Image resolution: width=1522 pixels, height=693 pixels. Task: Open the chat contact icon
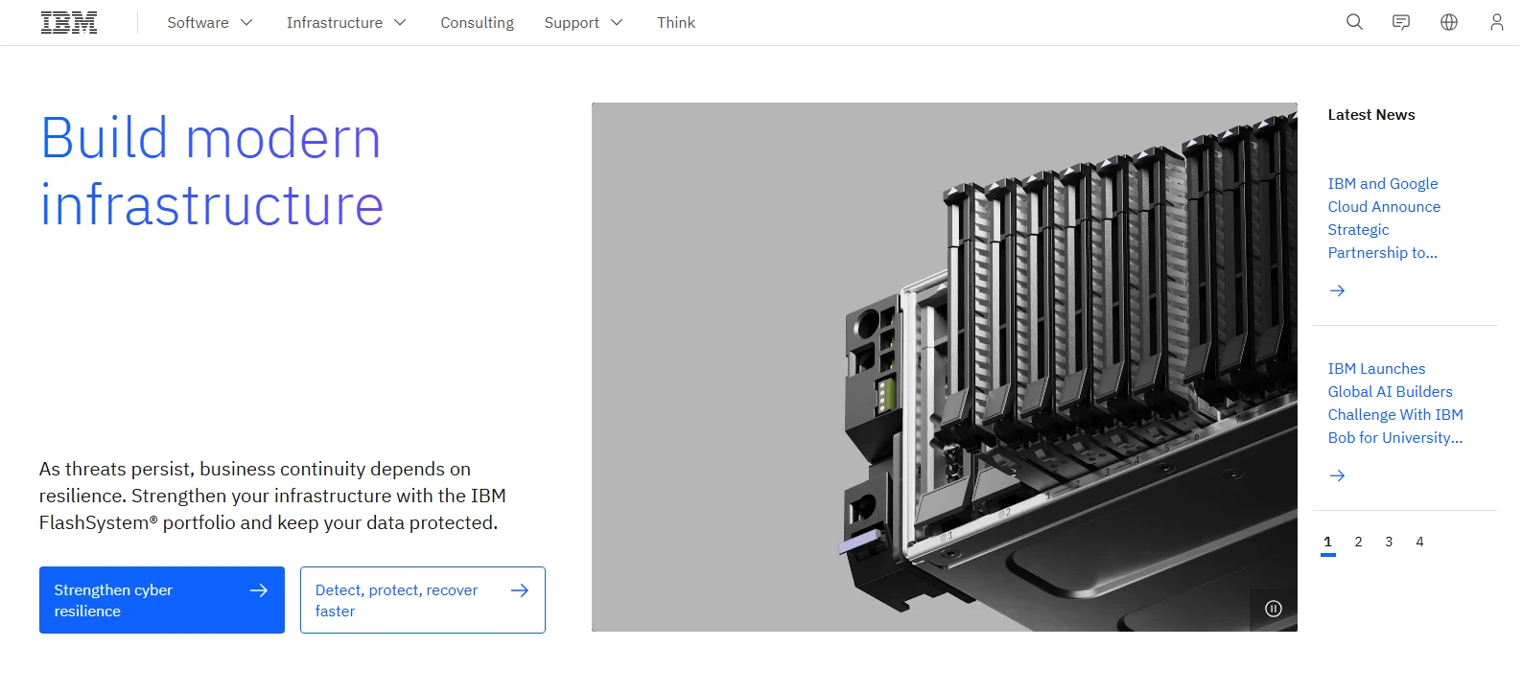point(1401,22)
